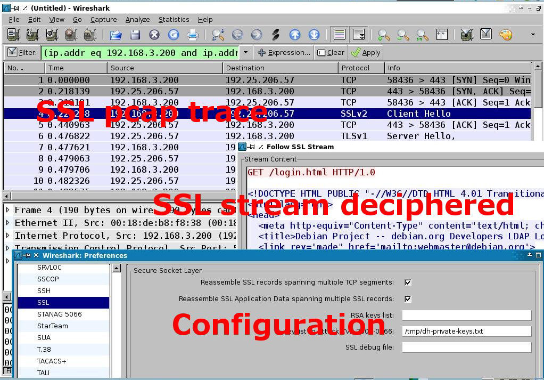Select STANAG 5066 in Preferences list

point(63,314)
